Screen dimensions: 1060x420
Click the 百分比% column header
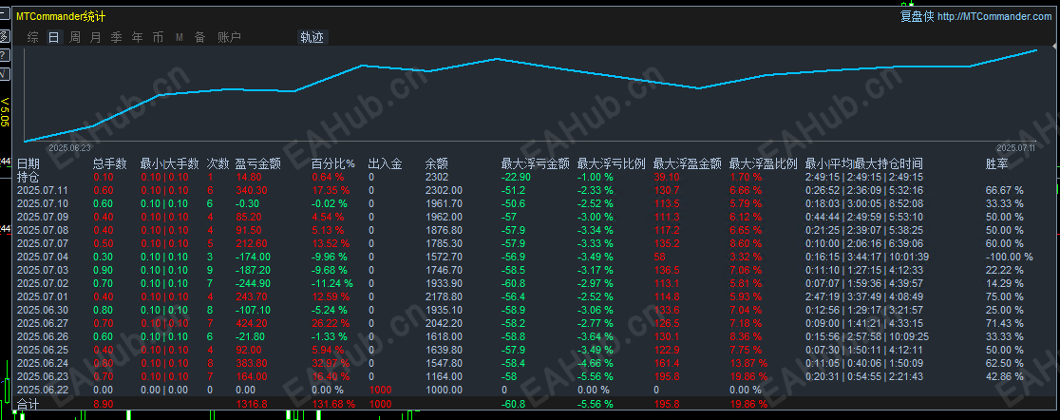tap(332, 163)
